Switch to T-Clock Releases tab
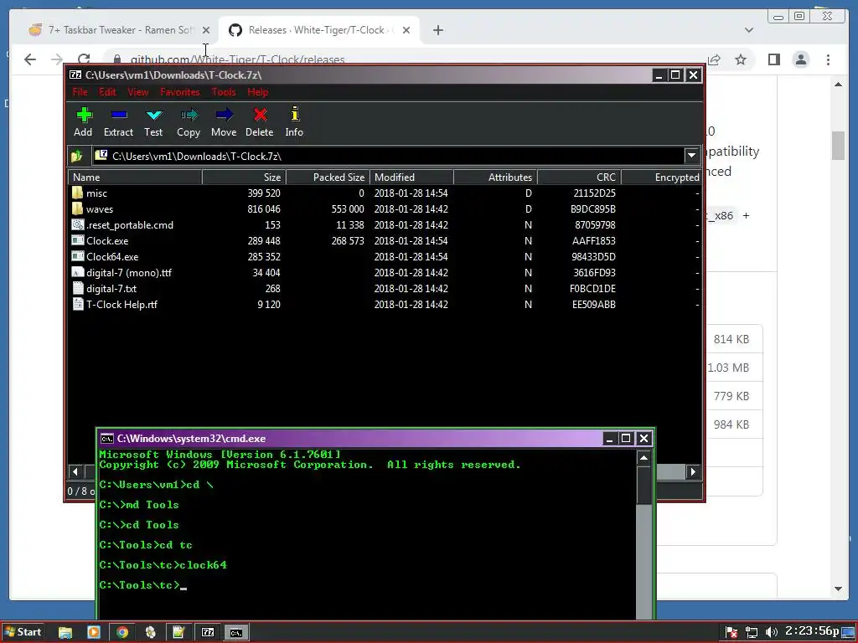 pyautogui.click(x=318, y=30)
